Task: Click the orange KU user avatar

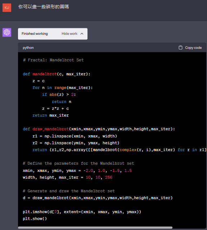Action: [x=7, y=8]
